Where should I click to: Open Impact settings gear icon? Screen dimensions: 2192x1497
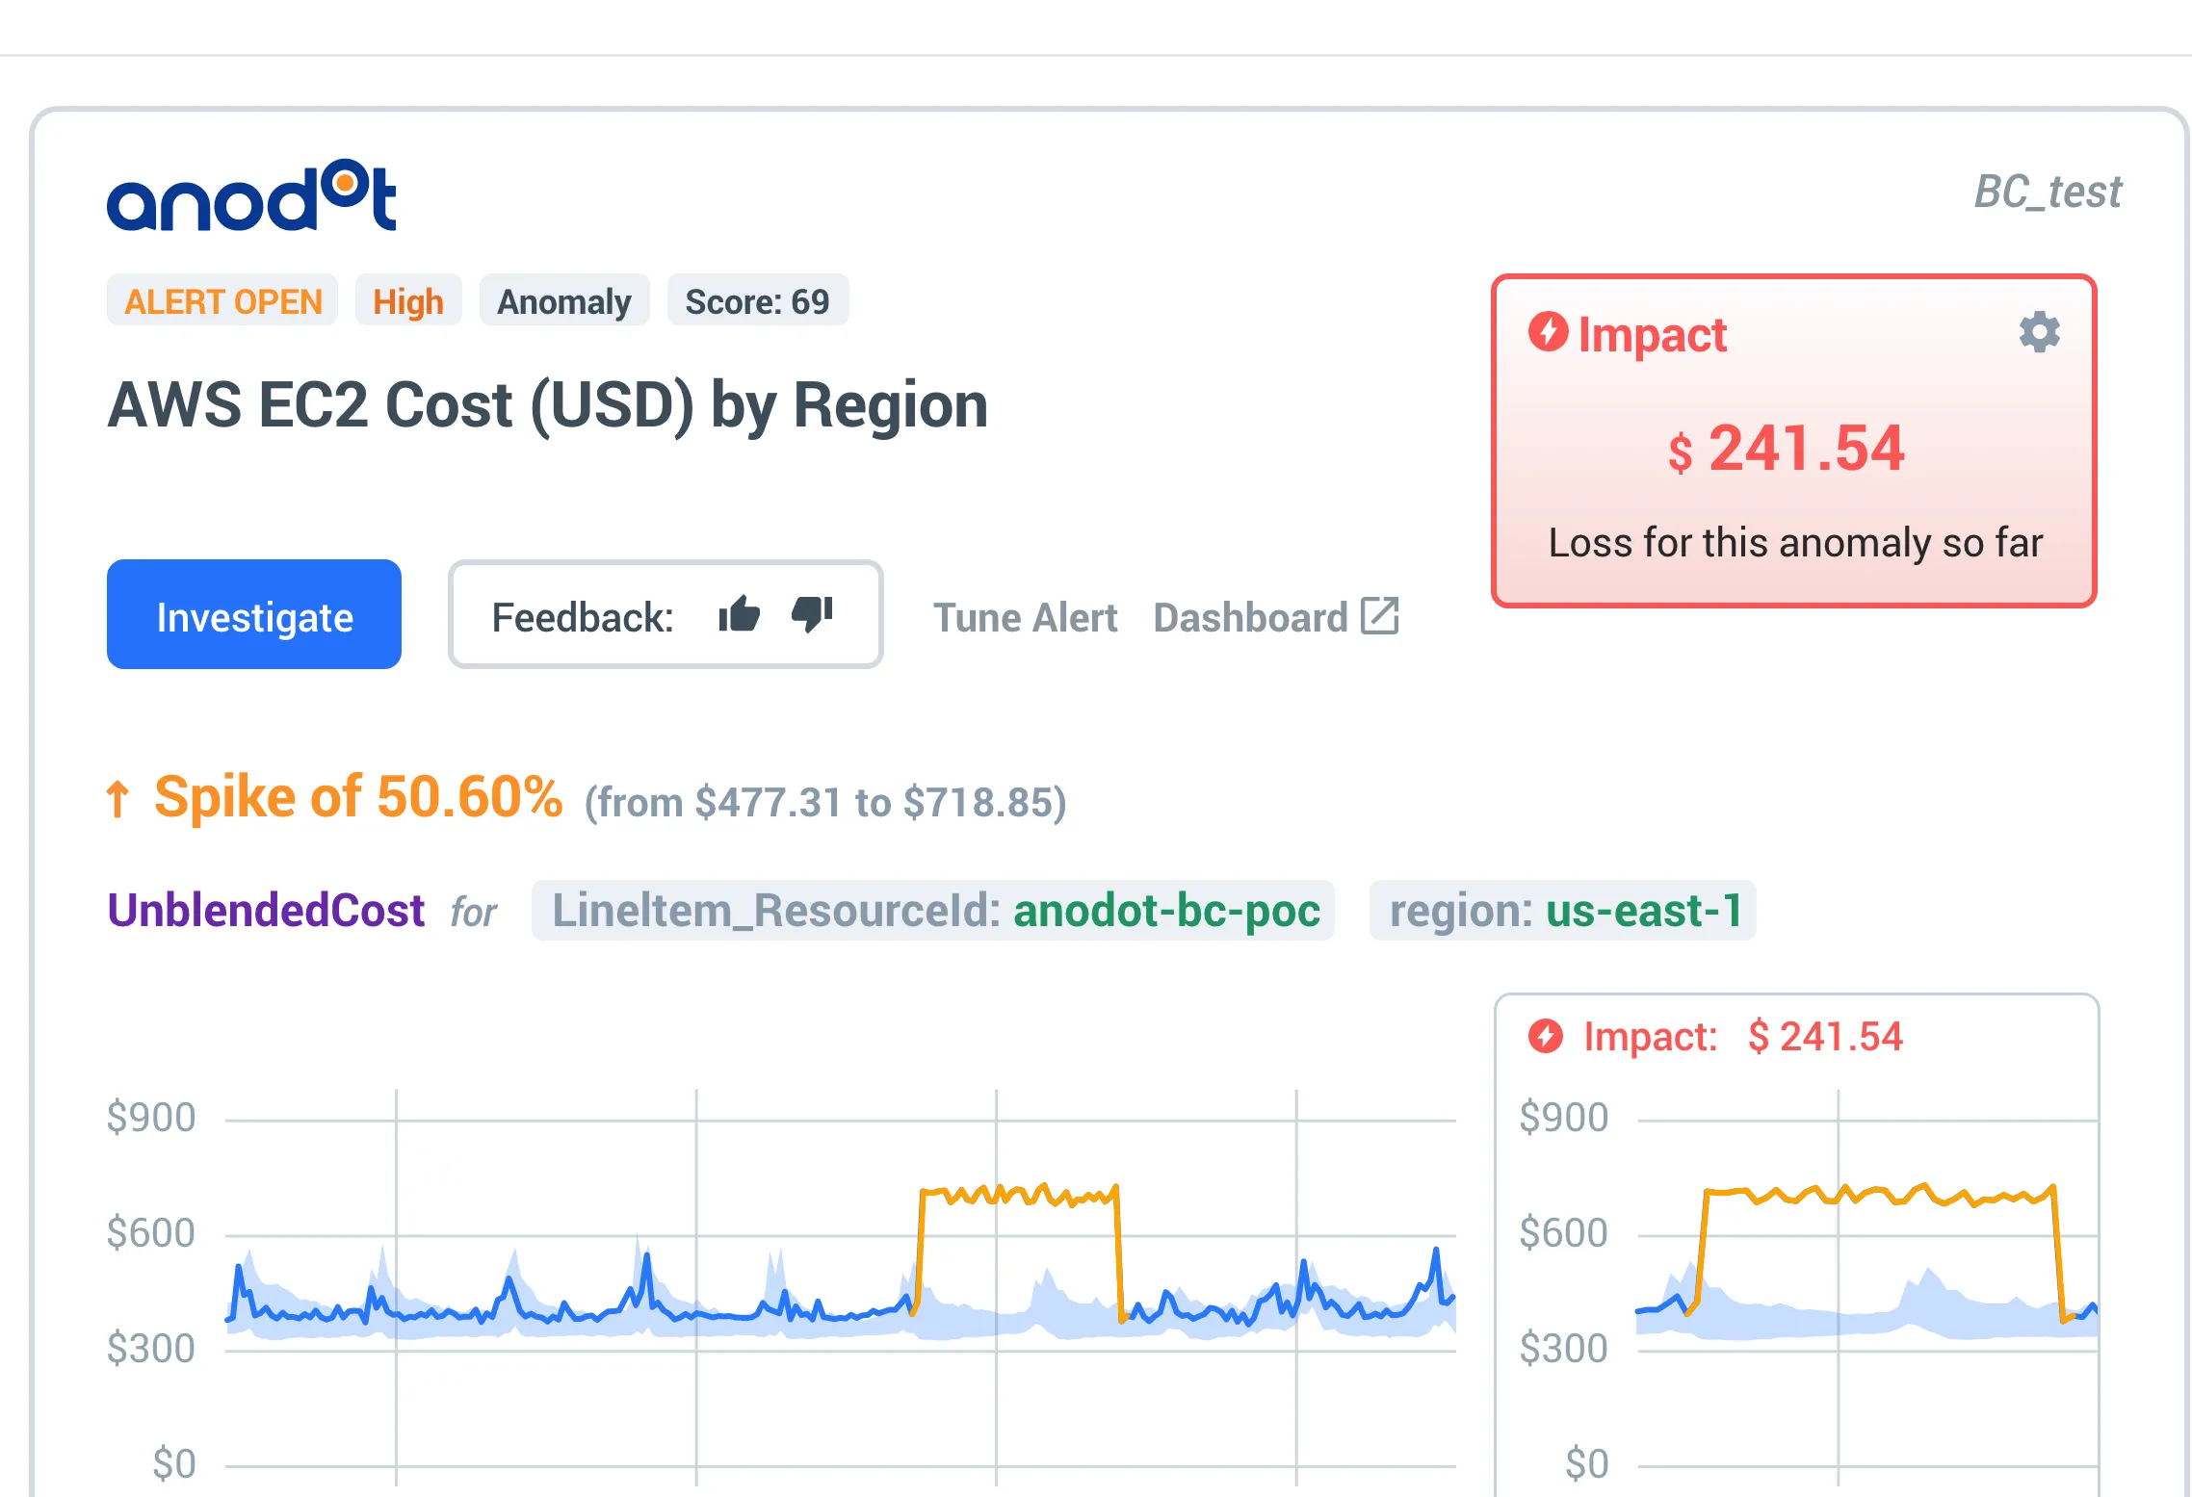2039,333
